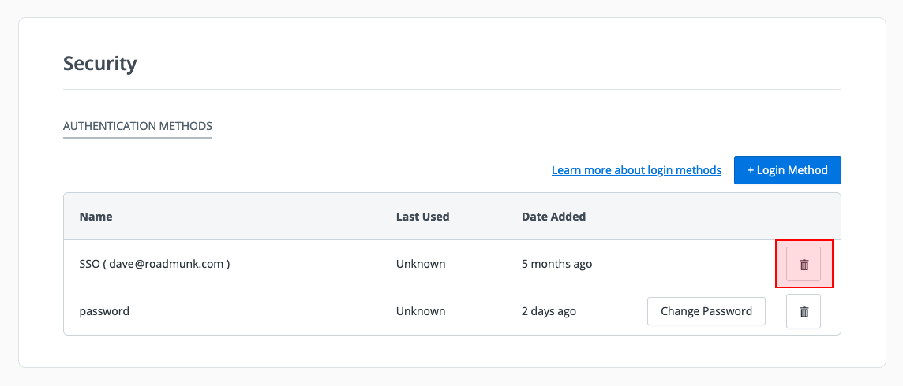903x386 pixels.
Task: Delete the SSO login method via trash icon
Action: 804,265
